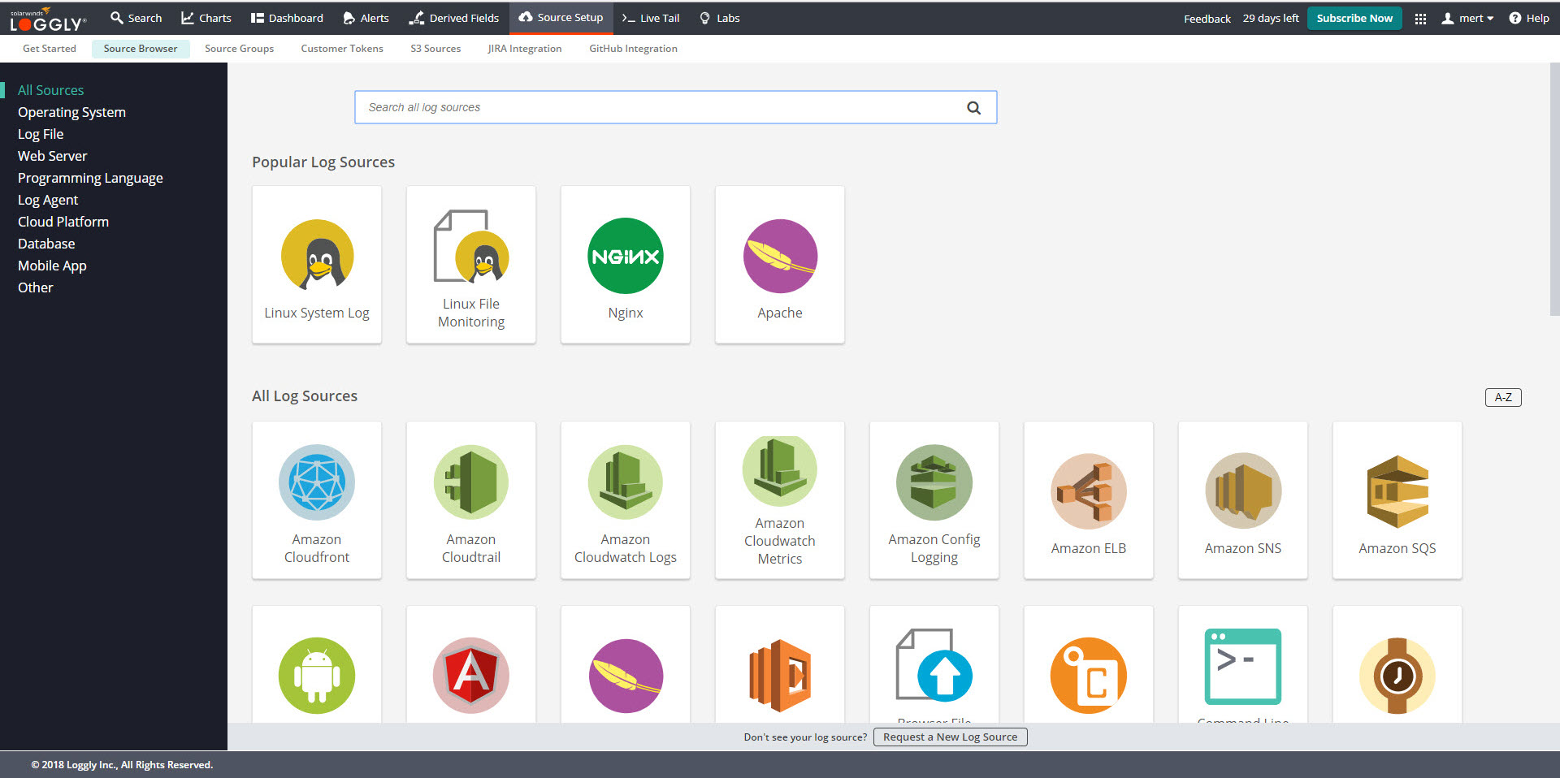
Task: Select the Android robot source icon
Action: coord(317,675)
